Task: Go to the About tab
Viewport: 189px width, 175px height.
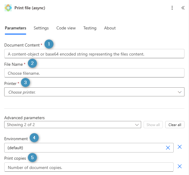Action: click(110, 28)
